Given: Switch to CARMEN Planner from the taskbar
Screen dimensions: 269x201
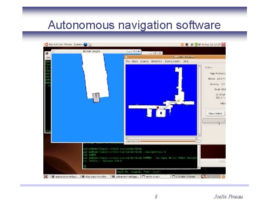Looking at the screenshot, I should click(186, 176).
